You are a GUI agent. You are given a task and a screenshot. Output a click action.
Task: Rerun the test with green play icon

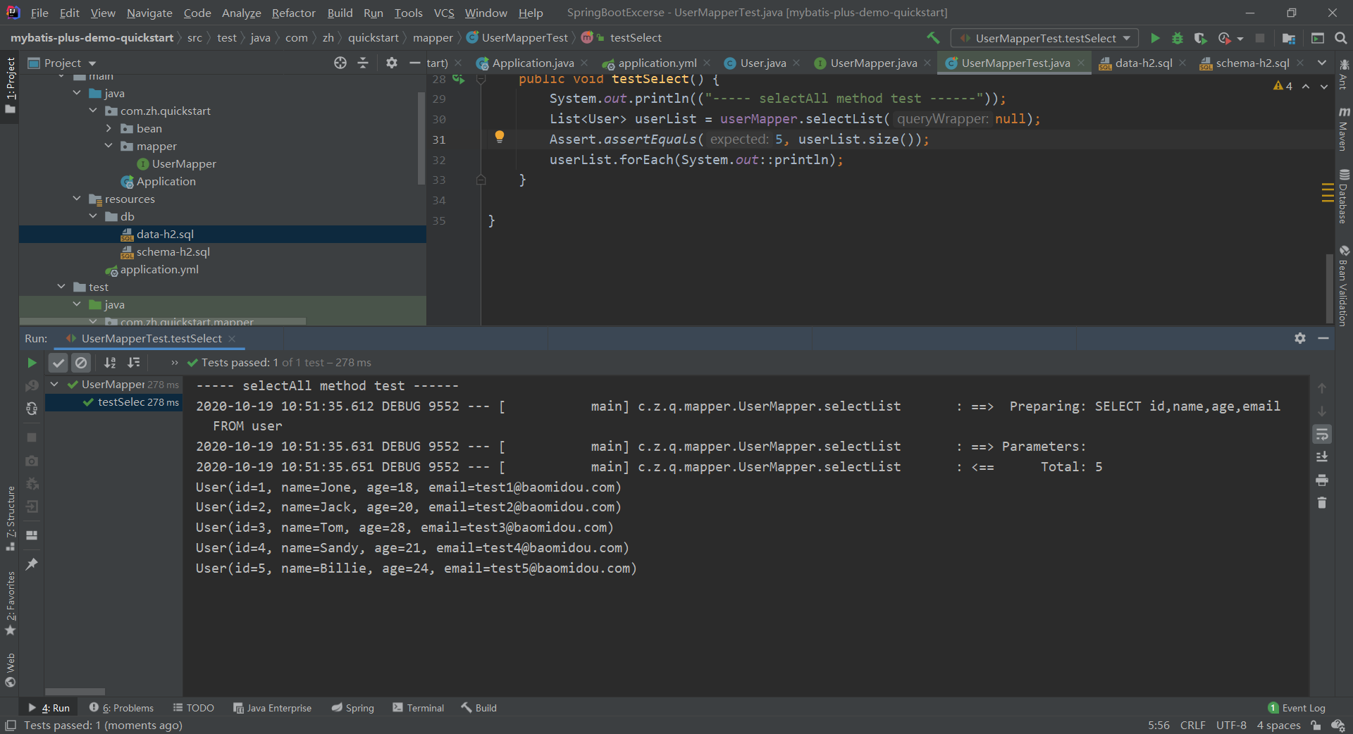(x=32, y=363)
